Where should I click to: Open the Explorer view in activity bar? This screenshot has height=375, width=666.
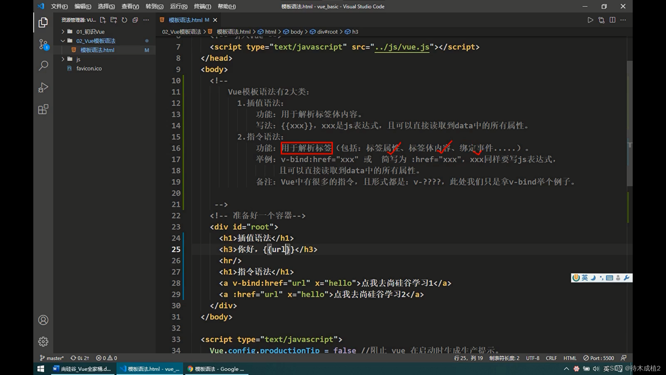point(43,23)
